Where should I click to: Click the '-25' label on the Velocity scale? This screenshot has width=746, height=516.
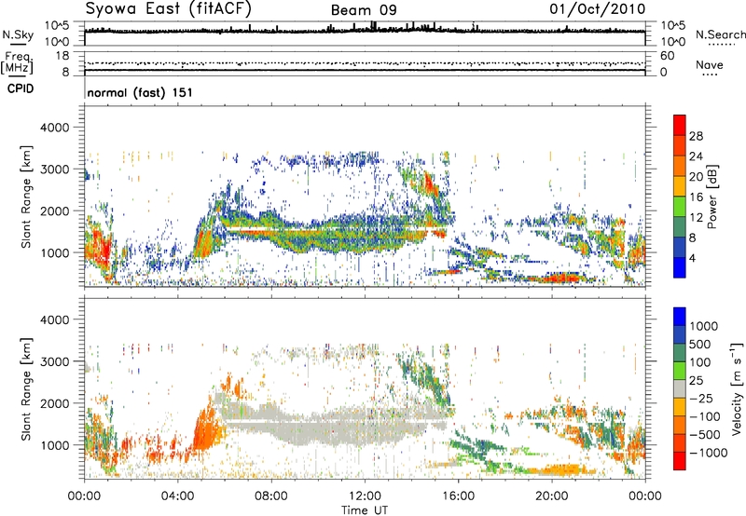(x=701, y=399)
